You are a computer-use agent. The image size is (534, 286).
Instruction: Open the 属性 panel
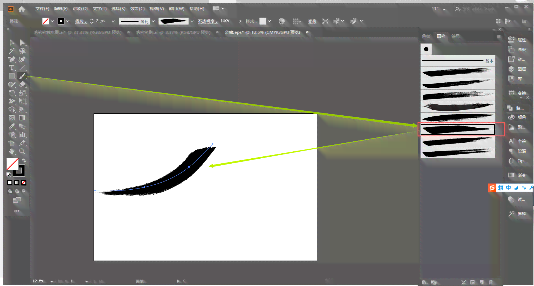pyautogui.click(x=517, y=40)
